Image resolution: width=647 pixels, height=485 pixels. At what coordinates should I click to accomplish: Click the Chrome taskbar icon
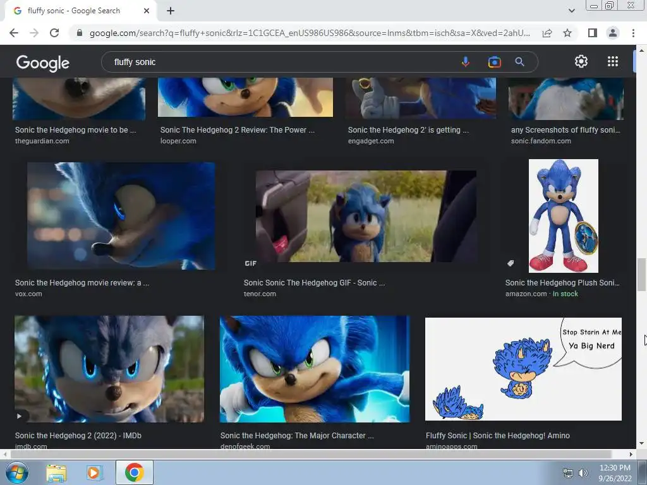pos(135,472)
